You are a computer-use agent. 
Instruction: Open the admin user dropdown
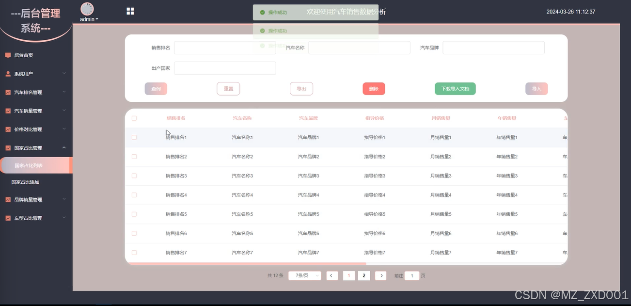pos(89,19)
